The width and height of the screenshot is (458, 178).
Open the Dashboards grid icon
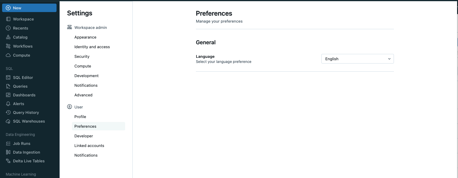pyautogui.click(x=8, y=95)
